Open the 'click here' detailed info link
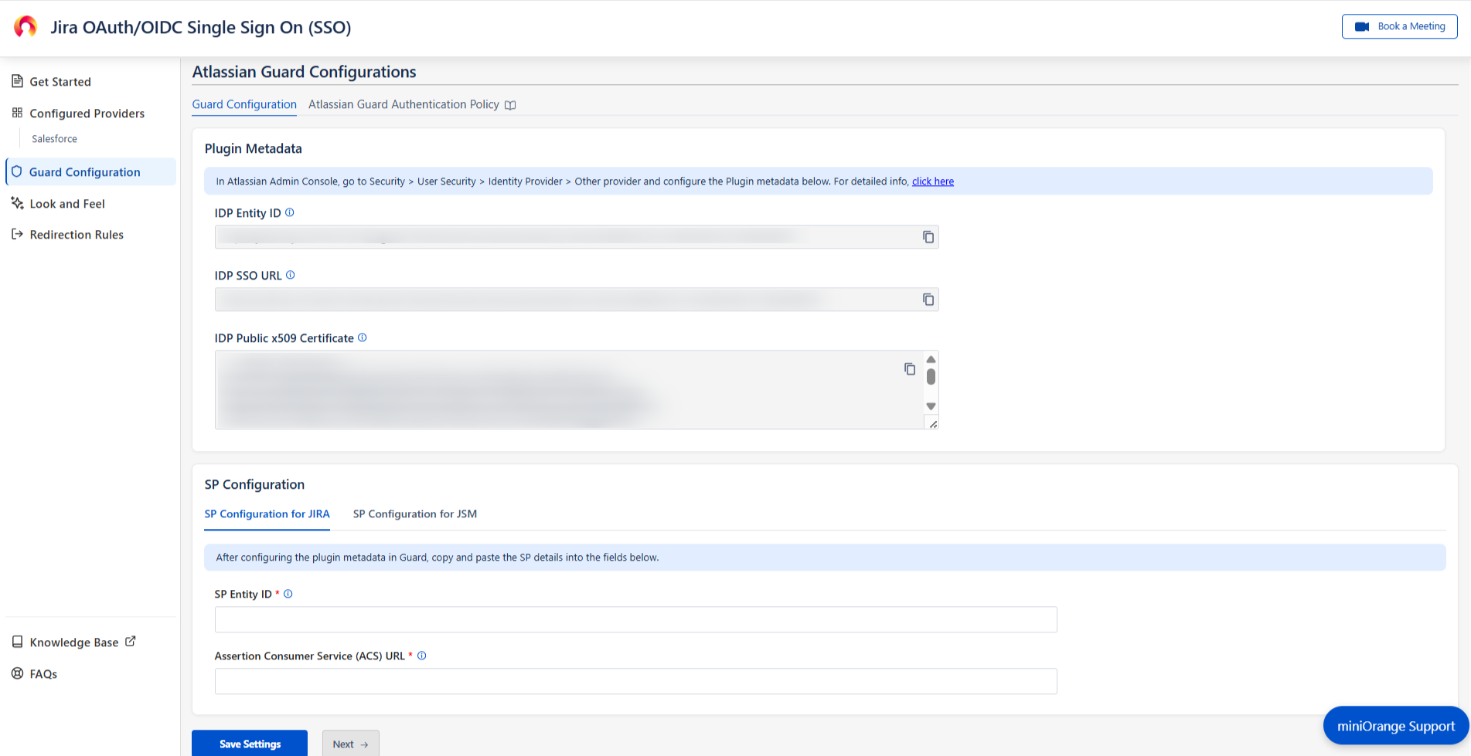 [x=933, y=181]
